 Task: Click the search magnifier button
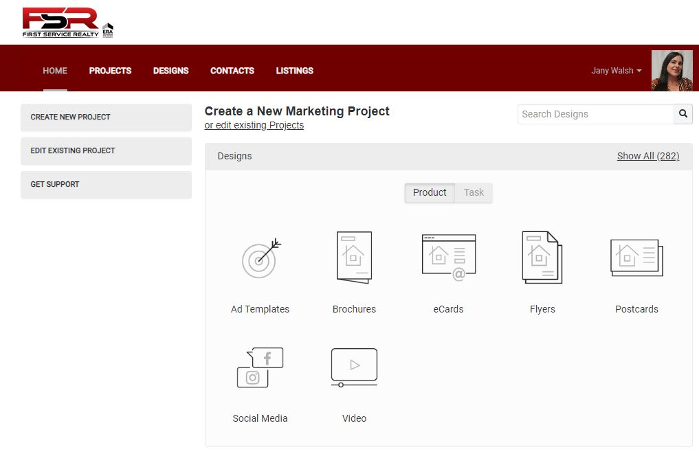[683, 114]
